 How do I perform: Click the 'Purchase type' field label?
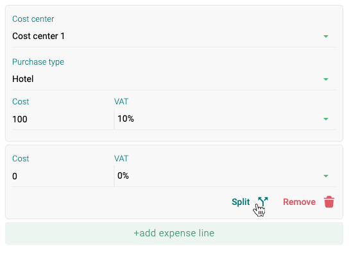click(38, 62)
